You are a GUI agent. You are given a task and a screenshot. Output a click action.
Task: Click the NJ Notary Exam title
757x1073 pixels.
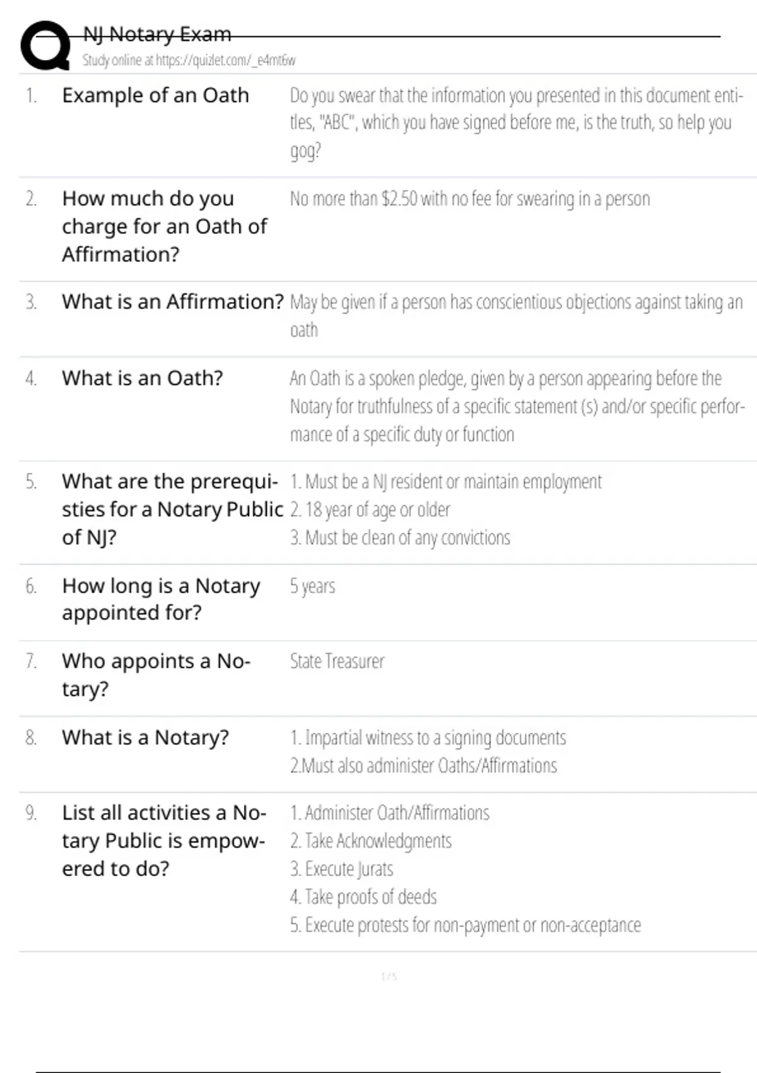[x=157, y=34]
